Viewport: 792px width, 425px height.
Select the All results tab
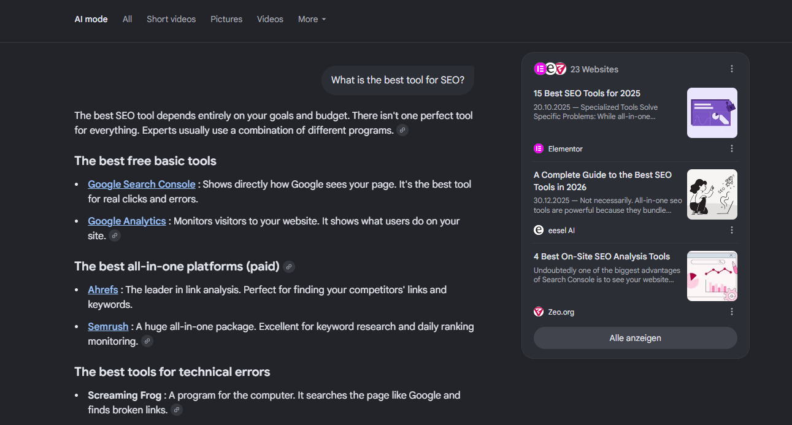point(127,19)
